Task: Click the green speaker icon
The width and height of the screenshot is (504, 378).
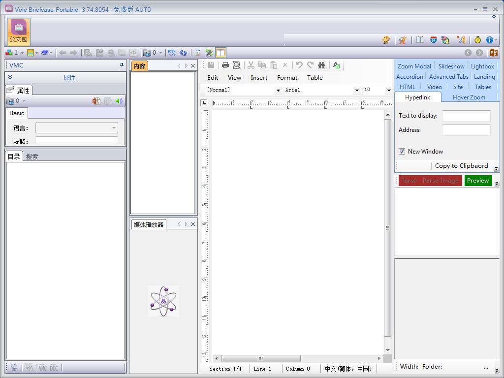Action: 119,101
